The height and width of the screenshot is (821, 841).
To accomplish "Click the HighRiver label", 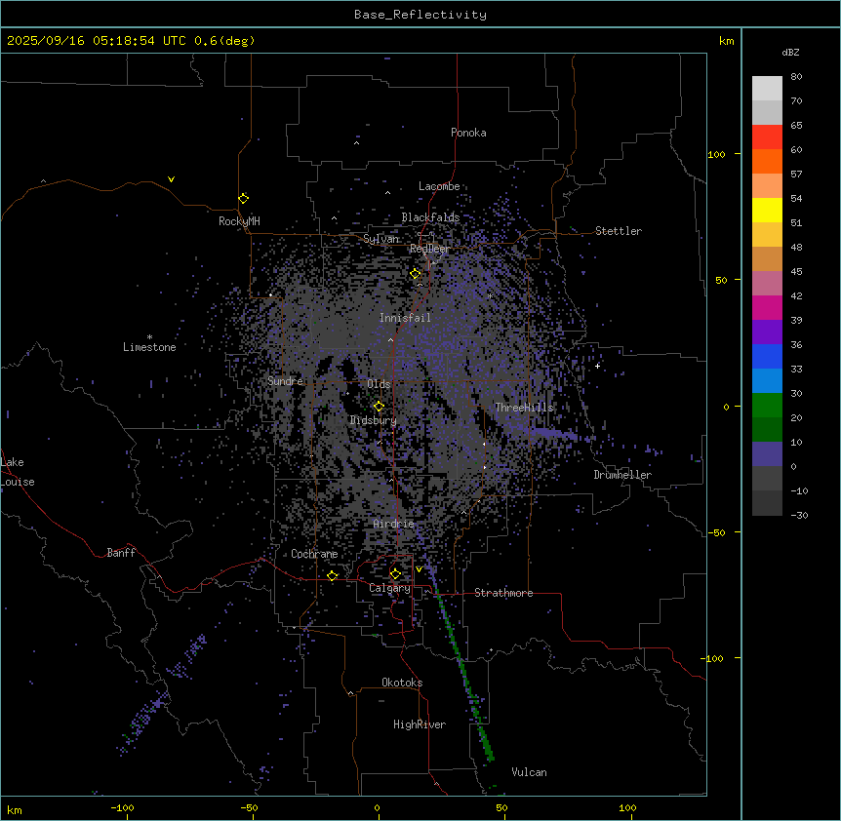I will click(x=420, y=724).
